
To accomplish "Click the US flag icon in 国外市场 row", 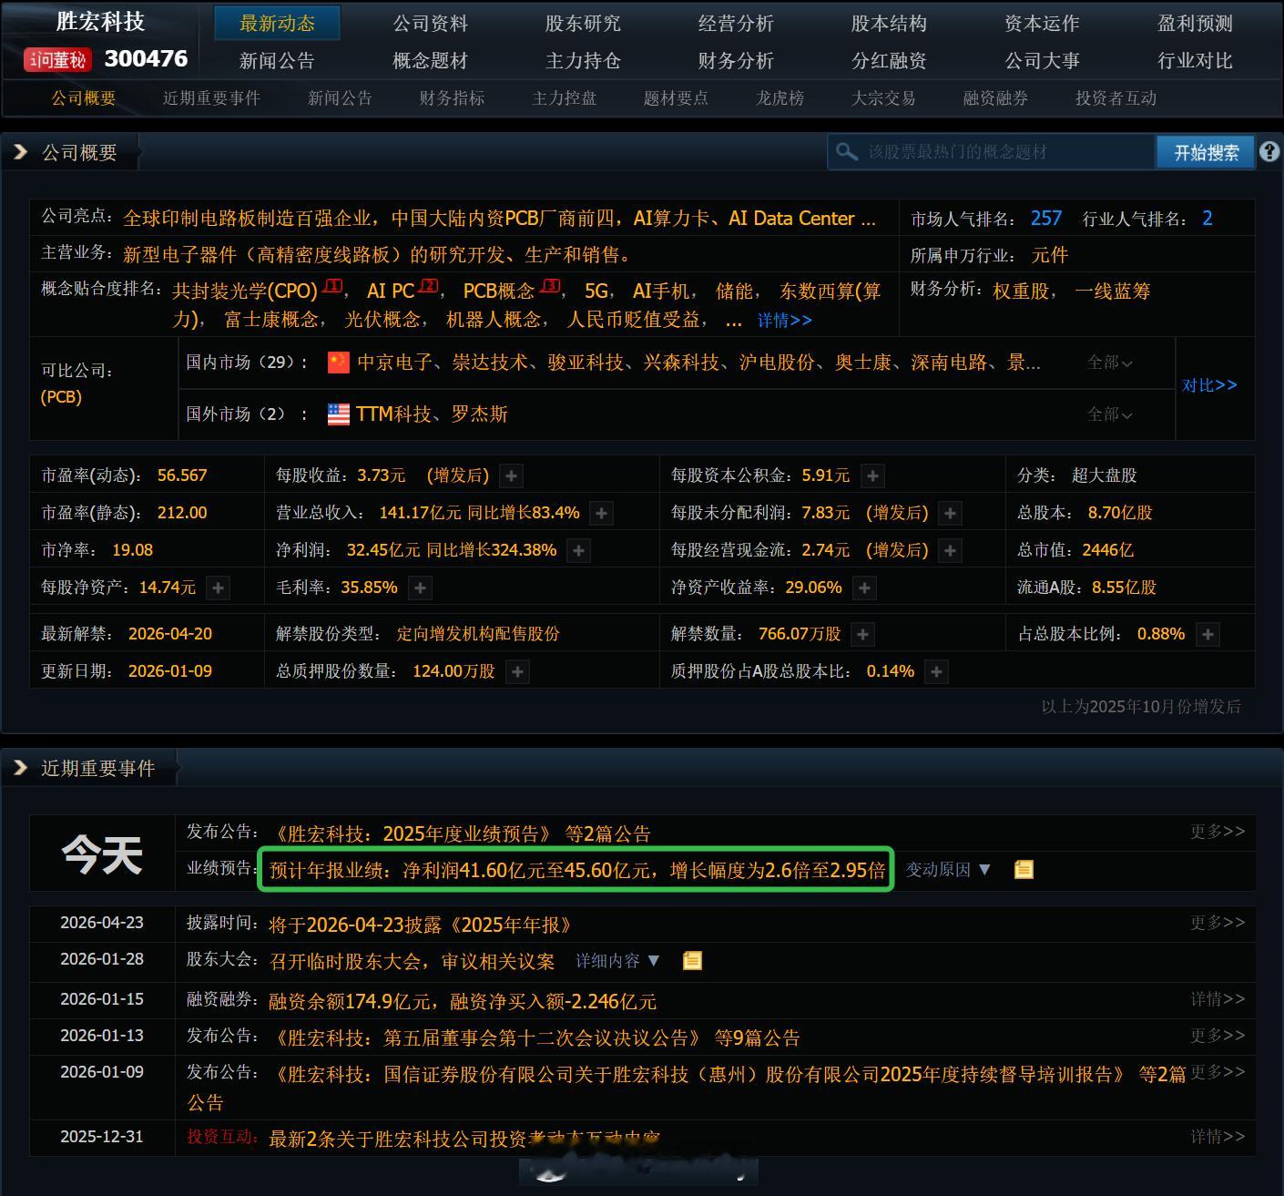I will pyautogui.click(x=338, y=414).
